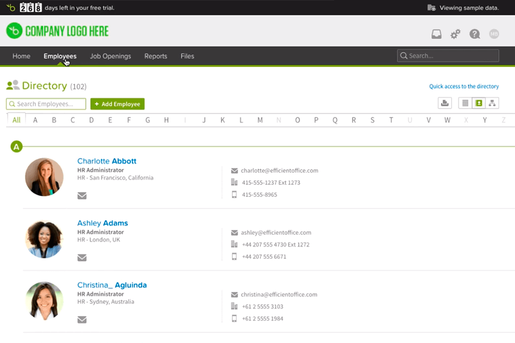Open the inbox tray icon
This screenshot has height=343, width=515.
[436, 34]
